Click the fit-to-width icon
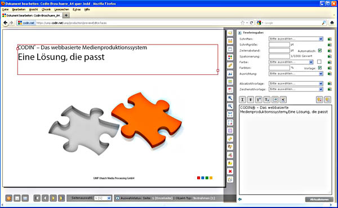The image size is (338, 208). coord(230,114)
